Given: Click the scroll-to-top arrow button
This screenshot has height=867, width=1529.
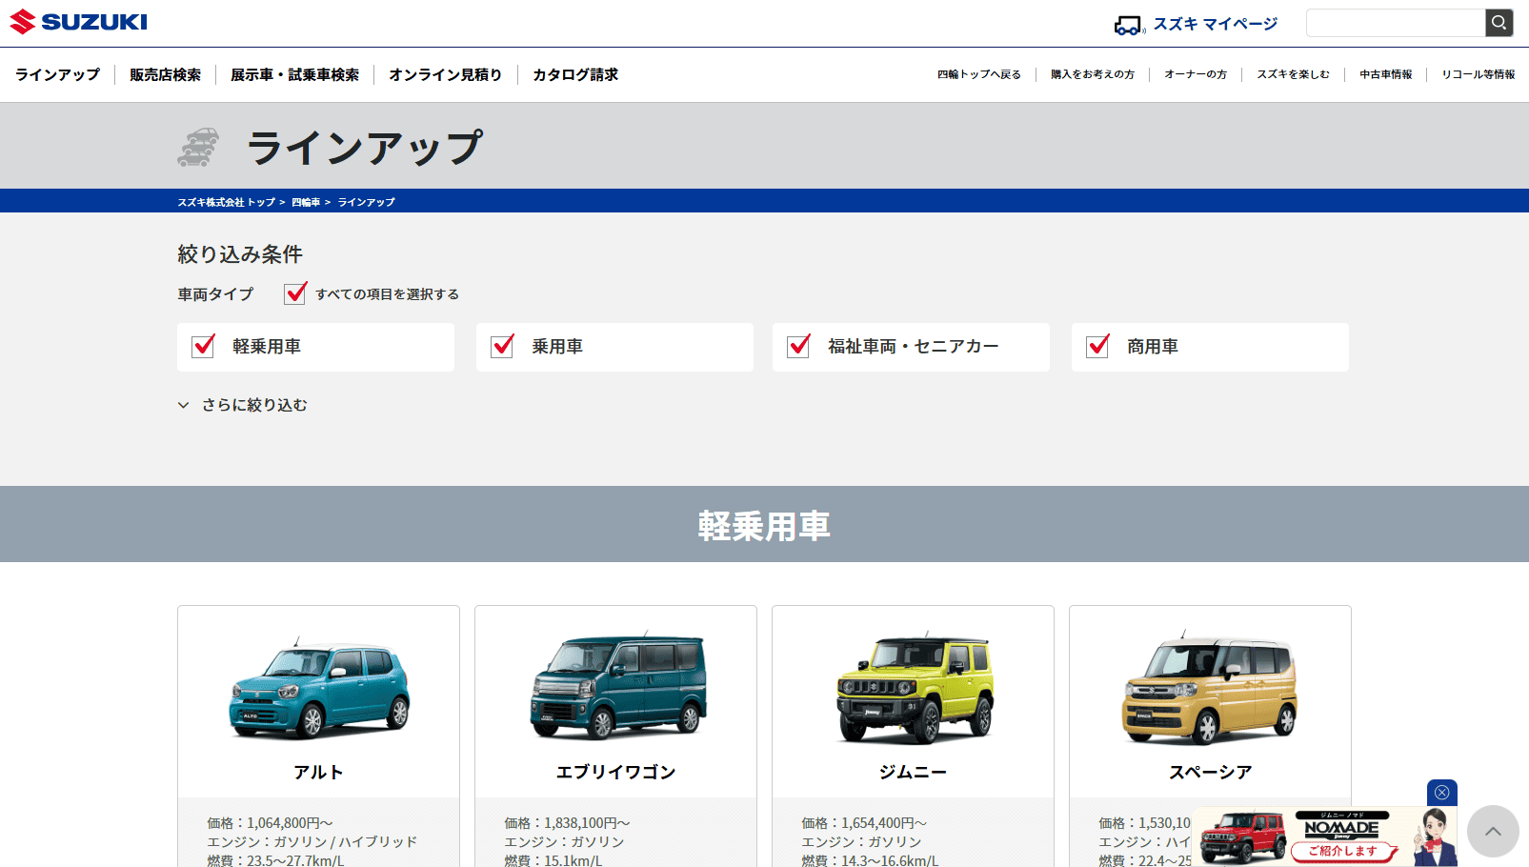Looking at the screenshot, I should click(x=1493, y=831).
